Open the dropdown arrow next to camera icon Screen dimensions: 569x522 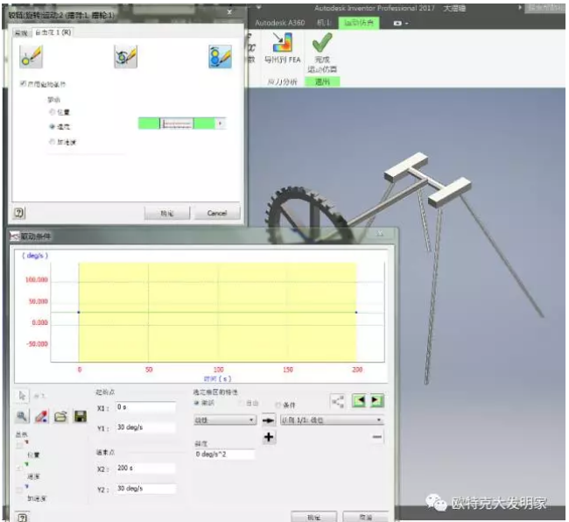(x=407, y=24)
